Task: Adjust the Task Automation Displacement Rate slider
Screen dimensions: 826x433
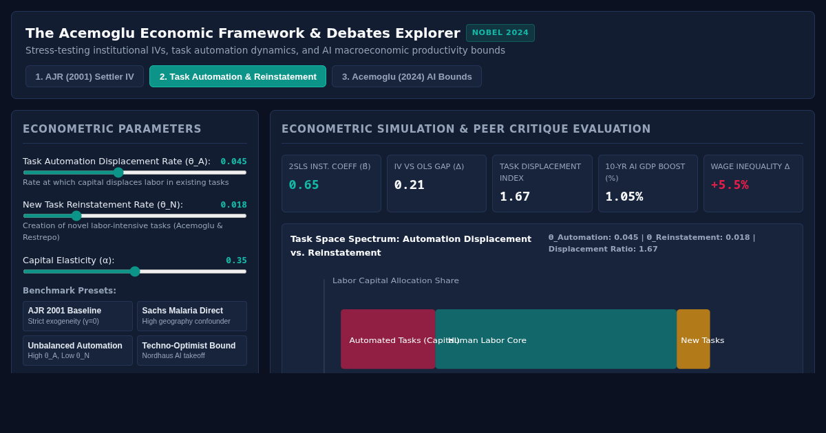Action: [135, 173]
